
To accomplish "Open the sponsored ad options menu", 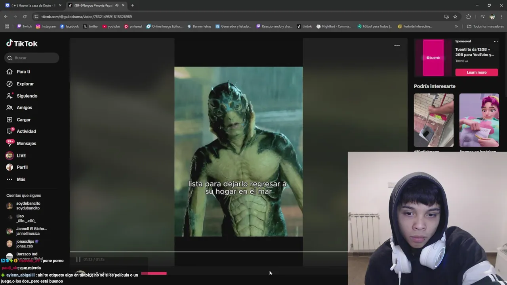I will [496, 41].
